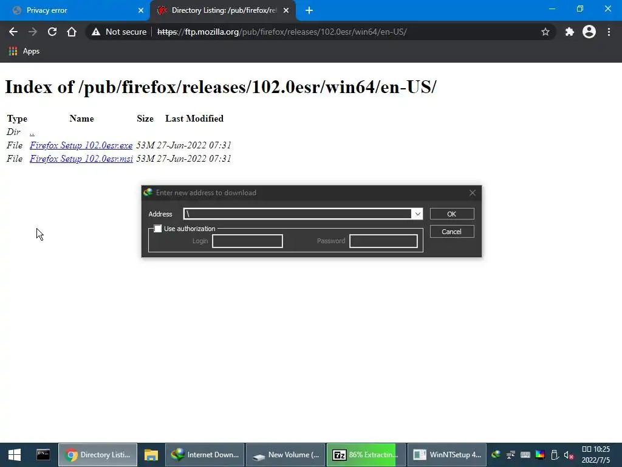This screenshot has width=622, height=467.
Task: Confirm the address with OK
Action: (452, 213)
